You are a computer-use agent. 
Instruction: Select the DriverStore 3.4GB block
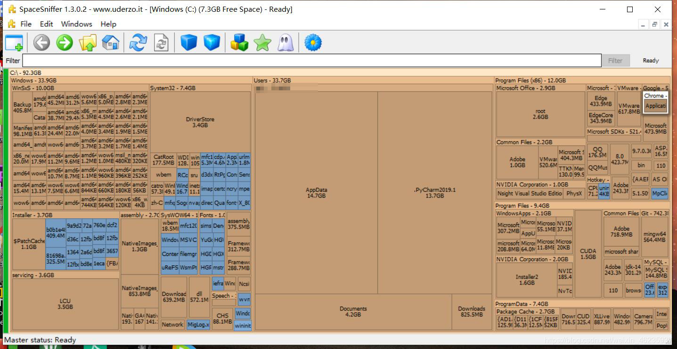coord(200,122)
